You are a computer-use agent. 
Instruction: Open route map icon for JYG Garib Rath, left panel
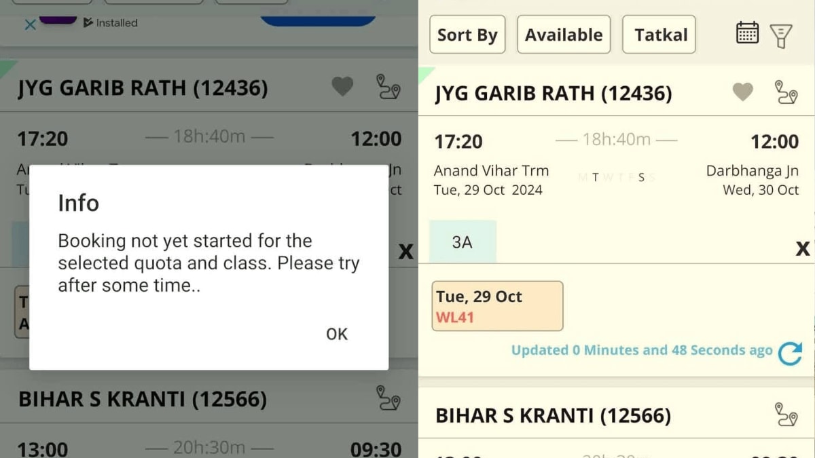pos(388,87)
